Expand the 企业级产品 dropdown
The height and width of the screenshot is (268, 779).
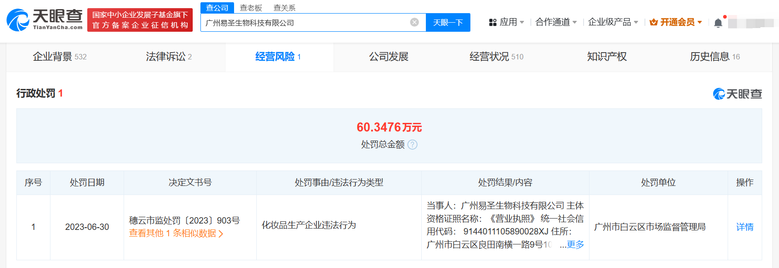click(613, 22)
